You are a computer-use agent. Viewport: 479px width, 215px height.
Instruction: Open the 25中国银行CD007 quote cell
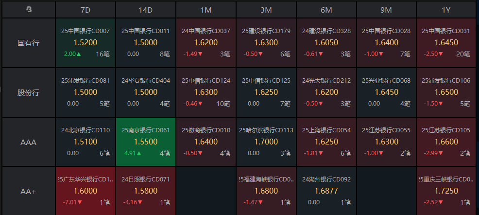coord(86,43)
